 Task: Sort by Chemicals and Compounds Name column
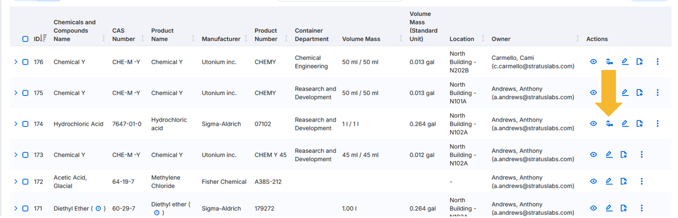103,39
